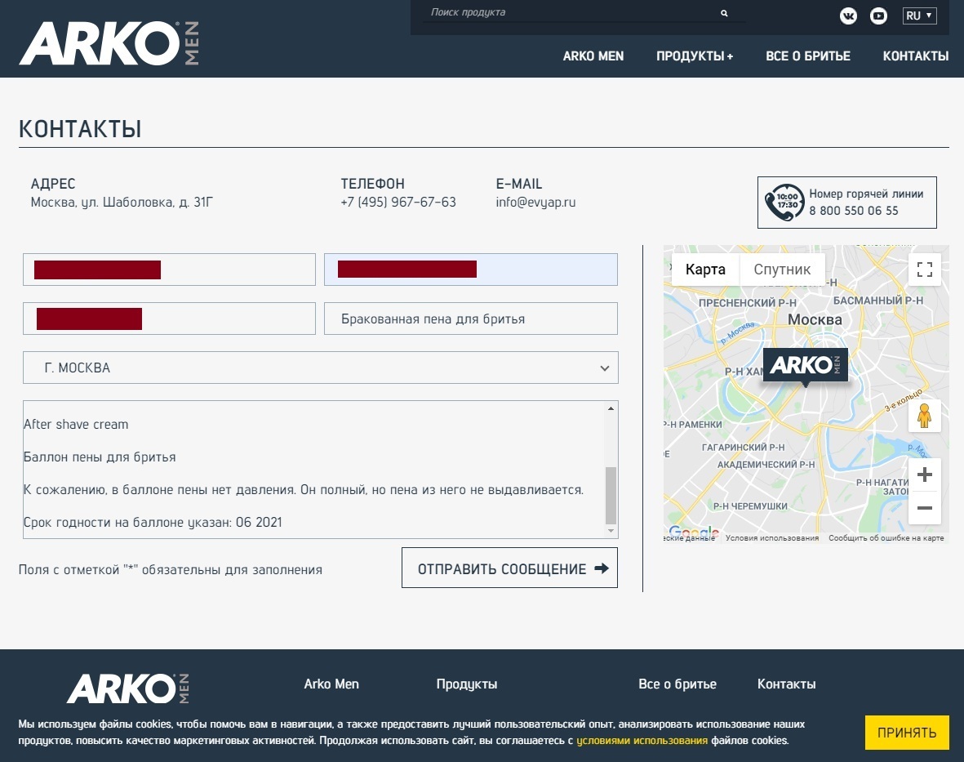Viewport: 964px width, 762px height.
Task: Switch map to Спутник view
Action: tap(782, 270)
